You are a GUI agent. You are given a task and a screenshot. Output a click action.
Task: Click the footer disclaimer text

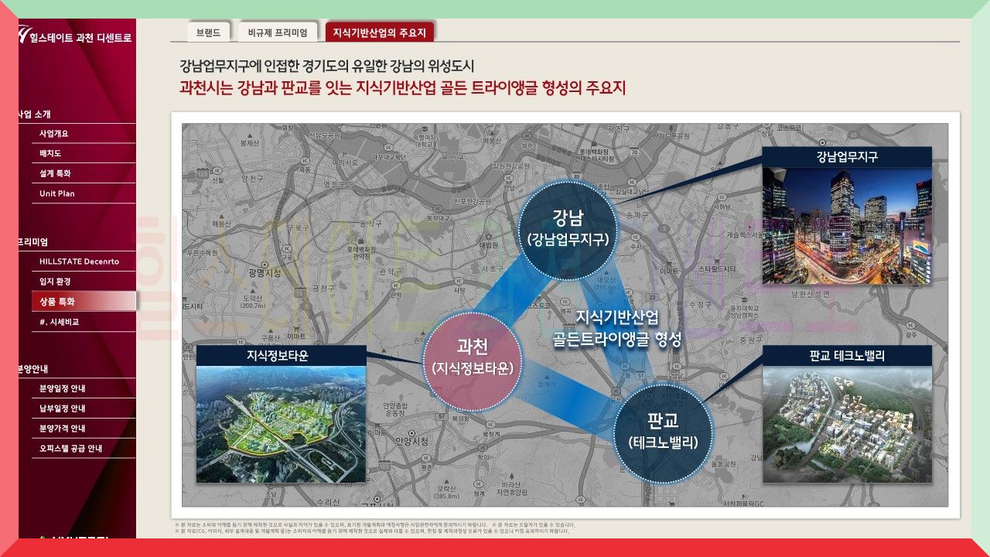click(374, 528)
